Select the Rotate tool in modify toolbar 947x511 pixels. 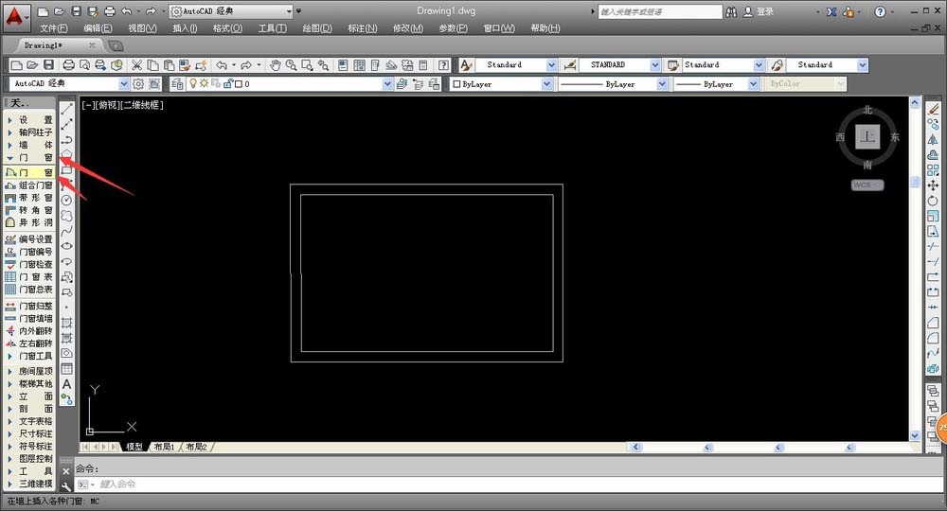933,201
